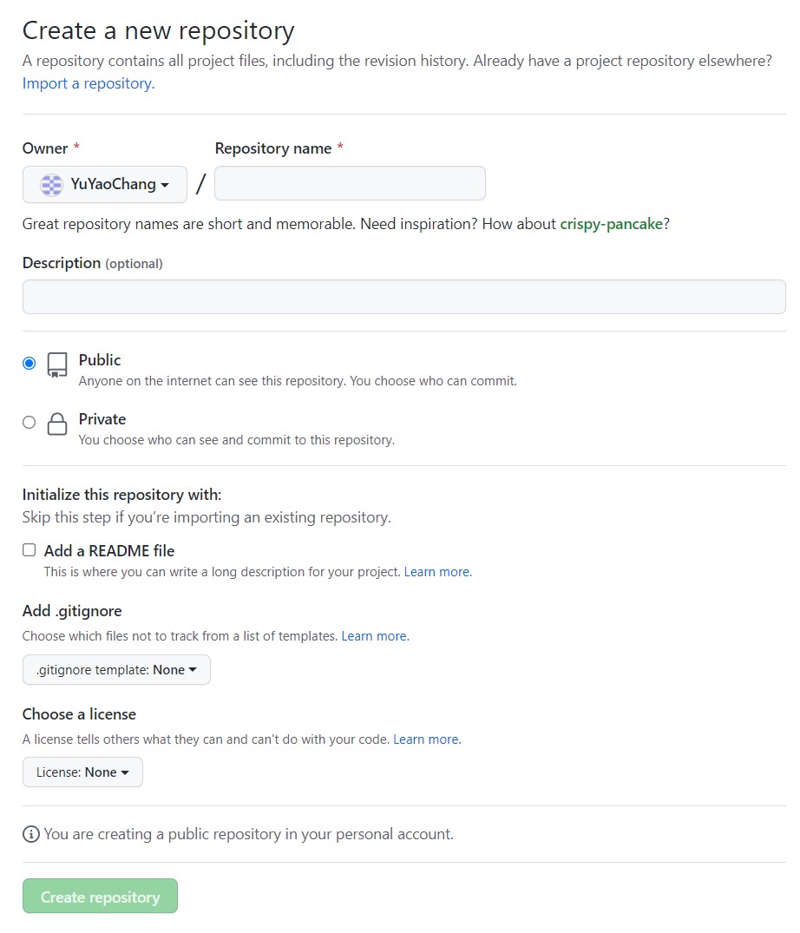Viewport: 800px width, 933px height.
Task: Click the info icon beside public repository notice
Action: tap(31, 834)
